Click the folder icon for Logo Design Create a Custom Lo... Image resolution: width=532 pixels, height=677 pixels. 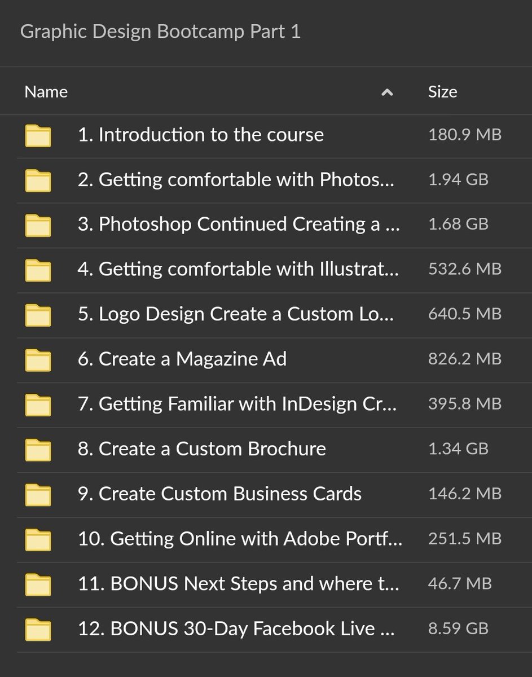(x=38, y=315)
